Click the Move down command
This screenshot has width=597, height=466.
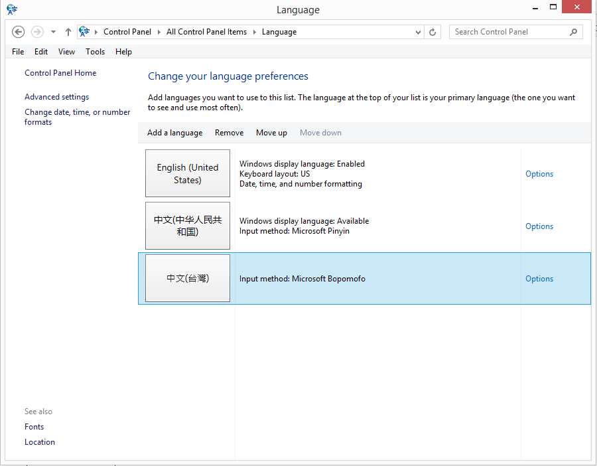click(x=320, y=133)
